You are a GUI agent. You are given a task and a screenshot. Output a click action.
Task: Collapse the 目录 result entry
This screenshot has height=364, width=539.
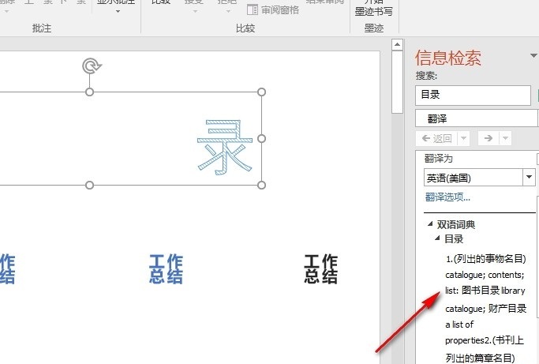pos(437,238)
